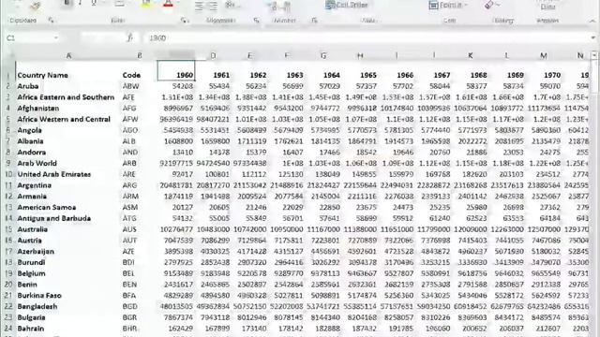Click the Insert Function fx icon
Screen dimensions: 600x337
(129, 37)
